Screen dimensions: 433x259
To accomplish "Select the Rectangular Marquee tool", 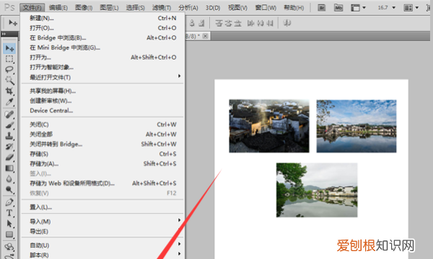I will tap(9, 59).
